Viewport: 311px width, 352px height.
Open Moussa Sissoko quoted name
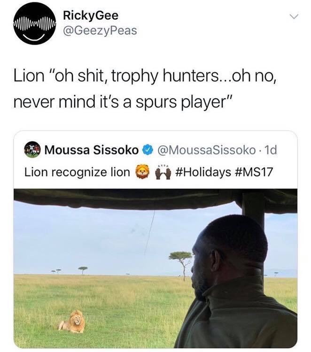tap(92, 150)
